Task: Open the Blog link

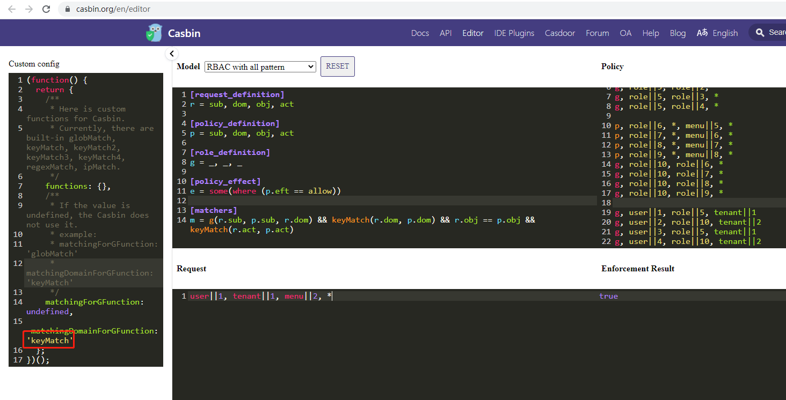Action: click(x=678, y=33)
